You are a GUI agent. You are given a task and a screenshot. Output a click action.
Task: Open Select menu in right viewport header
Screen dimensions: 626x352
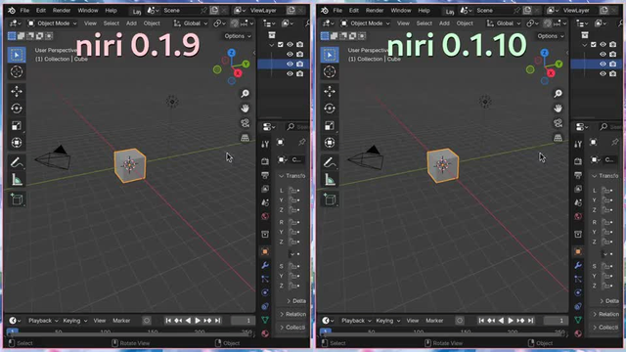tap(424, 23)
